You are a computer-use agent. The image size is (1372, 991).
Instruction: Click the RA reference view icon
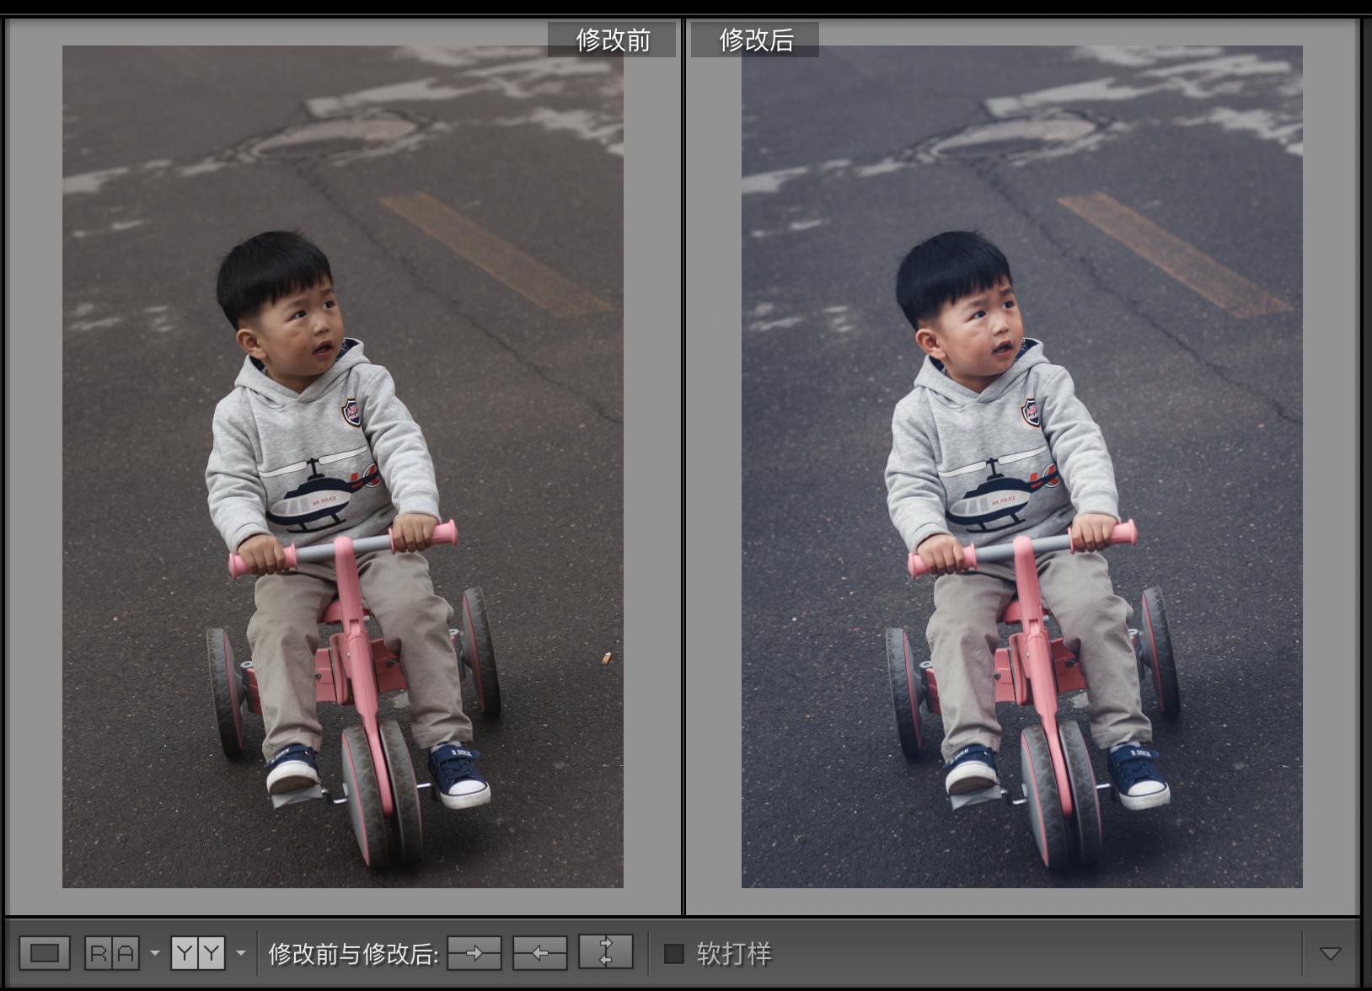[112, 953]
